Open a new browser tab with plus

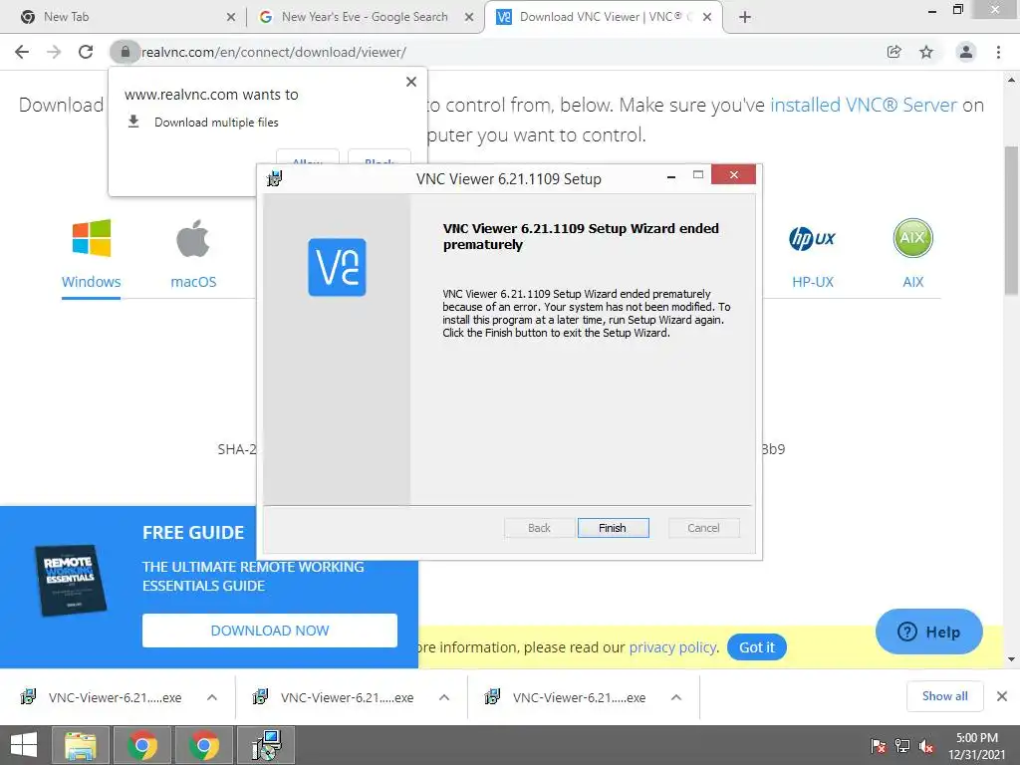745,17
